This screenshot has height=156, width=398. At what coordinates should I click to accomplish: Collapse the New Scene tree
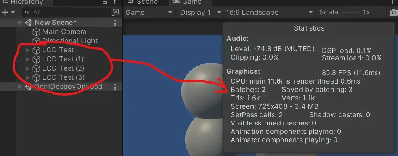pos(20,23)
